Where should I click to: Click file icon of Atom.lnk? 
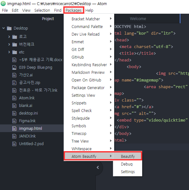point(14,98)
